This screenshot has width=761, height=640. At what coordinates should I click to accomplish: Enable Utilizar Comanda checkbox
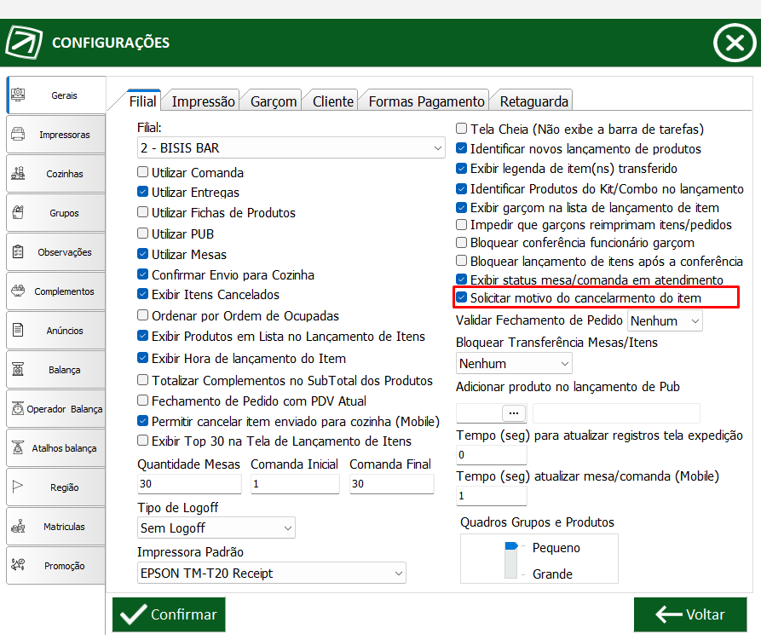[x=142, y=172]
